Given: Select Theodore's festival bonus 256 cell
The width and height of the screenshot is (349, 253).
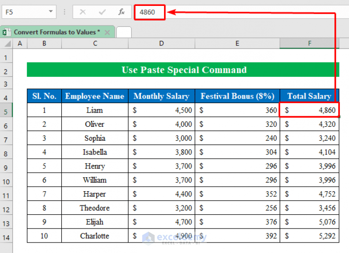Looking at the screenshot, I should click(x=237, y=208).
